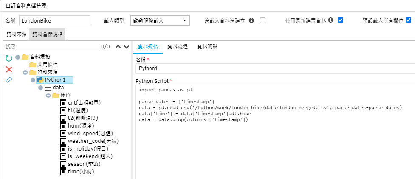The height and width of the screenshot is (179, 415).
Task: Click the green refresh icon
Action: click(x=9, y=58)
